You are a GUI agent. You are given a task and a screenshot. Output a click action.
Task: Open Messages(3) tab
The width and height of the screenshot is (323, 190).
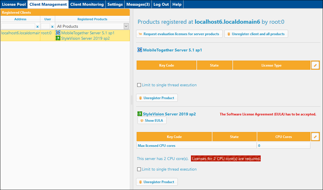[138, 4]
